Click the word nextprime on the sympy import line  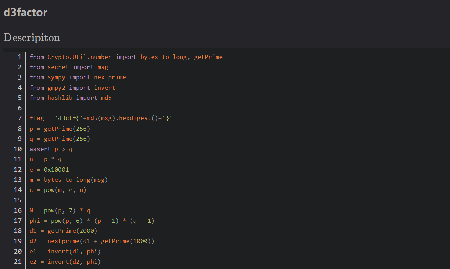click(110, 77)
